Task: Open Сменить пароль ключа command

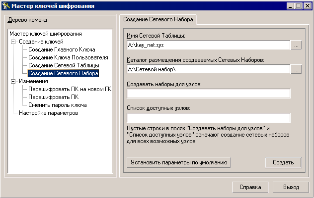Action: coord(58,105)
